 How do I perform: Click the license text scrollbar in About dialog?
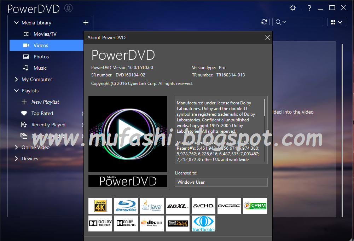(x=265, y=108)
